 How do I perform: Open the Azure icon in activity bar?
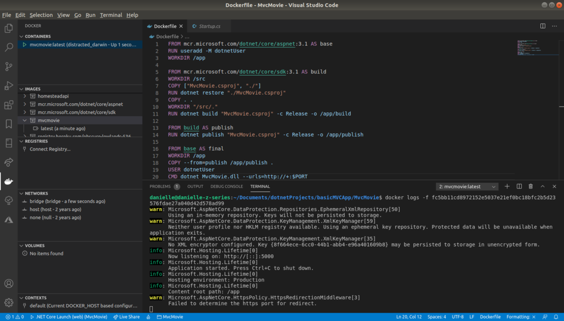coord(8,219)
